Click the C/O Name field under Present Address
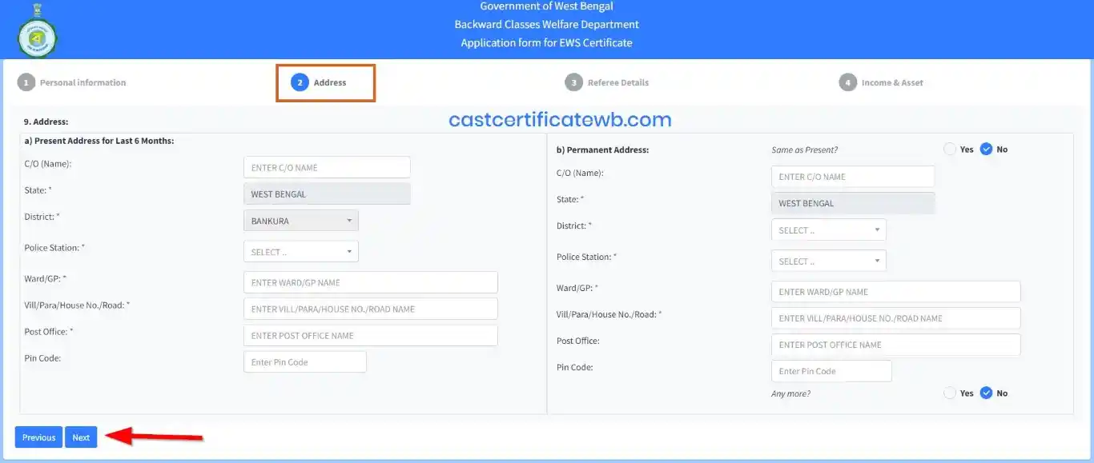1094x463 pixels. (327, 166)
